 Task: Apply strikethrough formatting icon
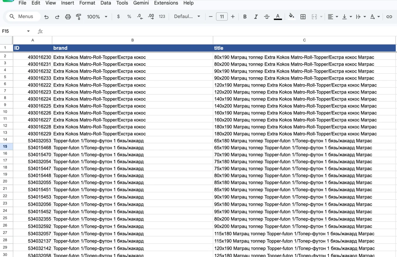click(x=267, y=17)
